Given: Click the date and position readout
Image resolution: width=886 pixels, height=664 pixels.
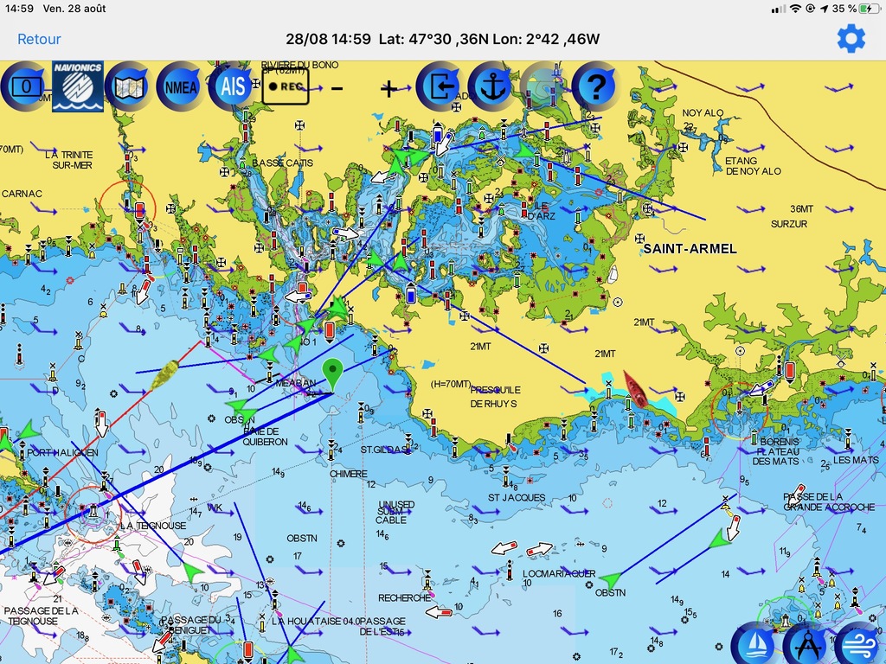Looking at the screenshot, I should pos(442,39).
